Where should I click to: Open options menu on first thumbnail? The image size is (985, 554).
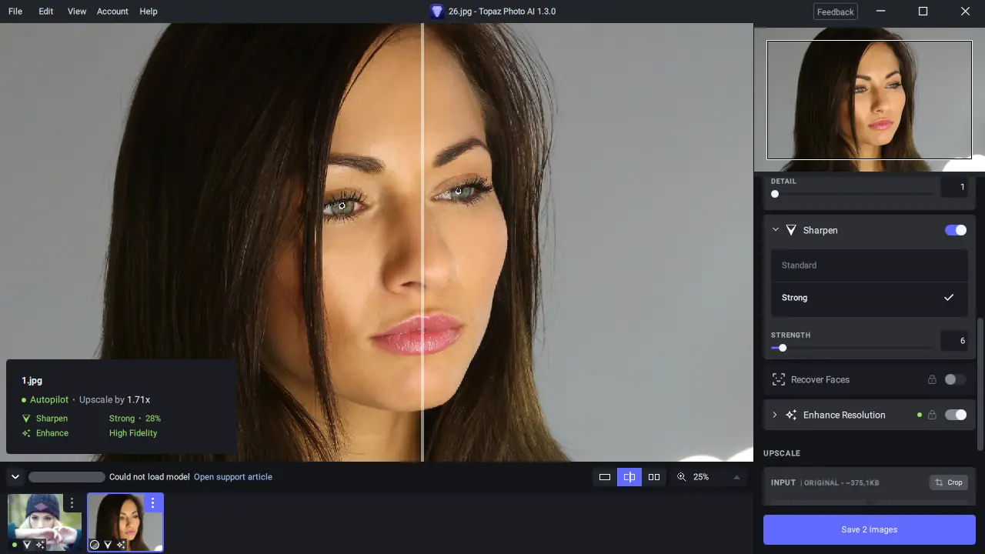72,502
